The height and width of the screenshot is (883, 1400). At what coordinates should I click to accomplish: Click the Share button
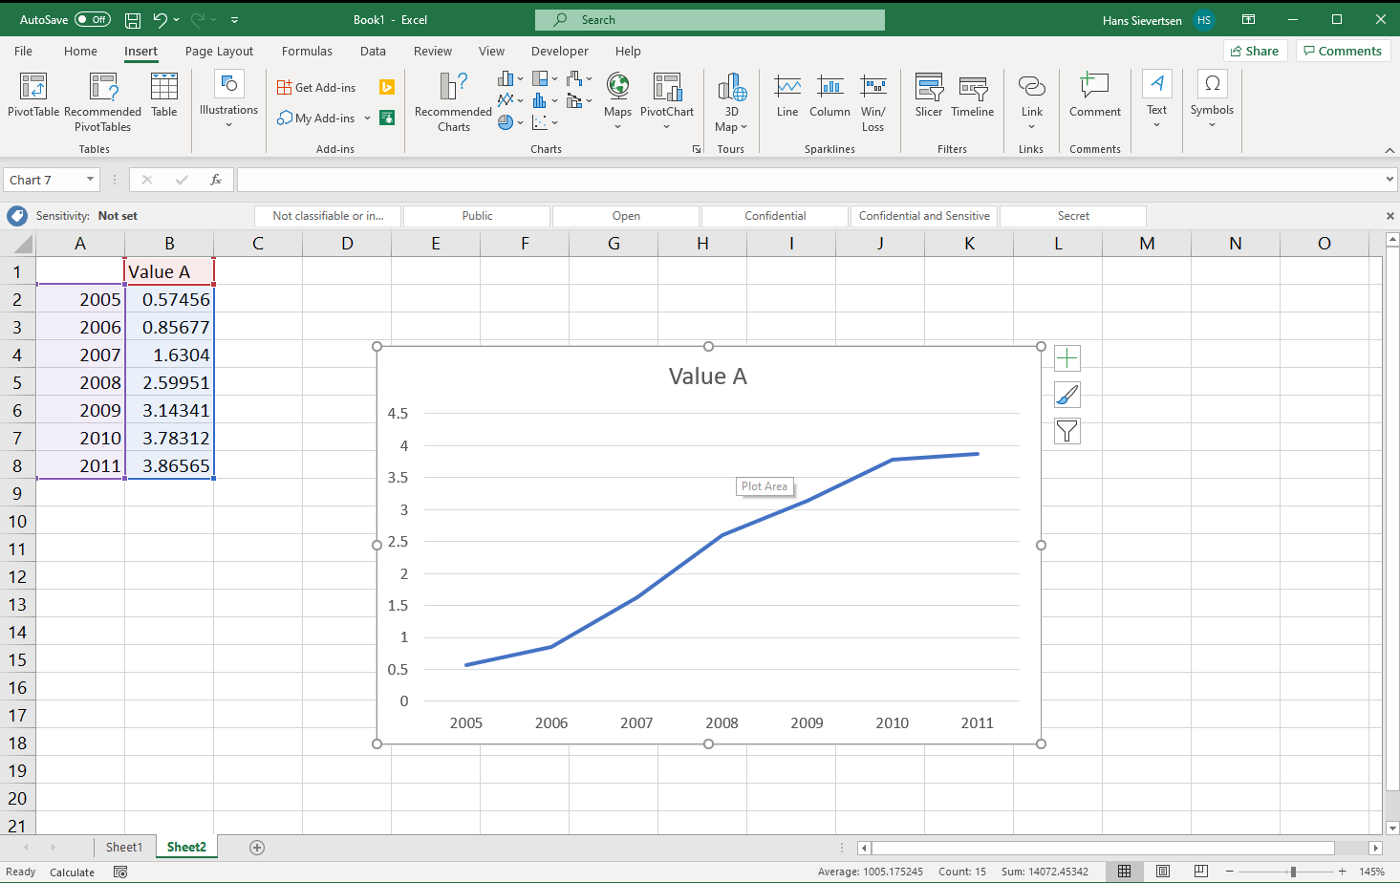point(1256,51)
